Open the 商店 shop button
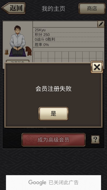The width and height of the screenshot is (107, 190). (x=92, y=9)
